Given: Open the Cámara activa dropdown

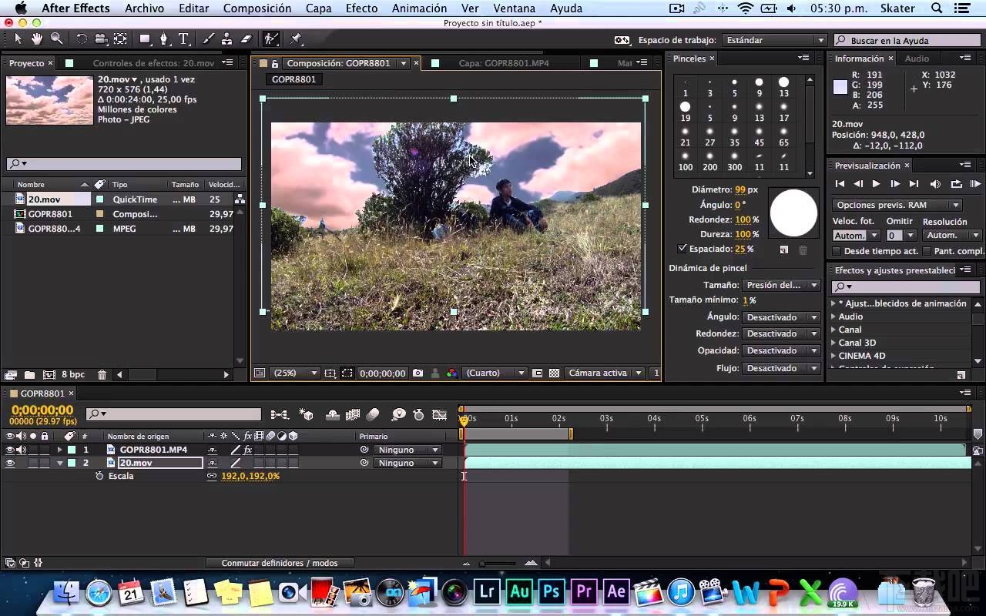Looking at the screenshot, I should click(x=604, y=373).
